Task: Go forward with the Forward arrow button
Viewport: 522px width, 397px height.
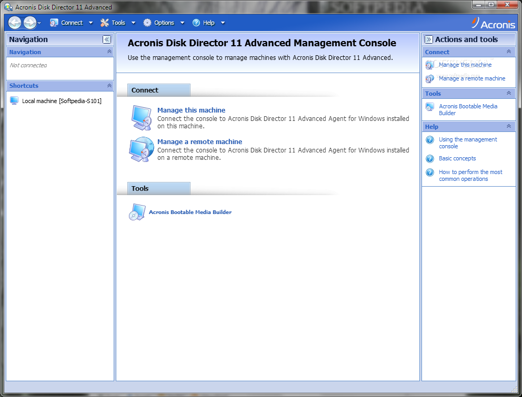Action: pos(29,23)
